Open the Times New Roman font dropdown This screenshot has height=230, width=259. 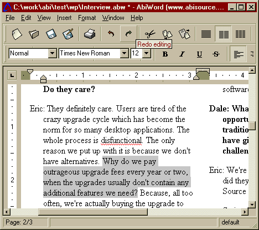pos(125,53)
